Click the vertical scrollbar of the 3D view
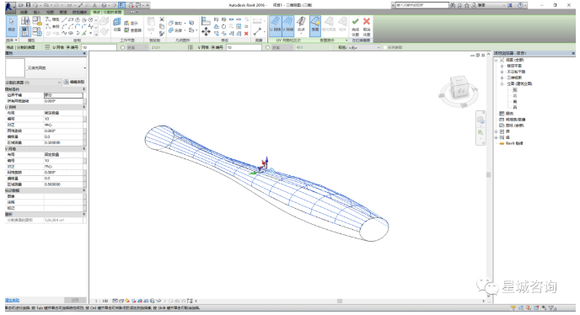The width and height of the screenshot is (580, 315). point(488,174)
